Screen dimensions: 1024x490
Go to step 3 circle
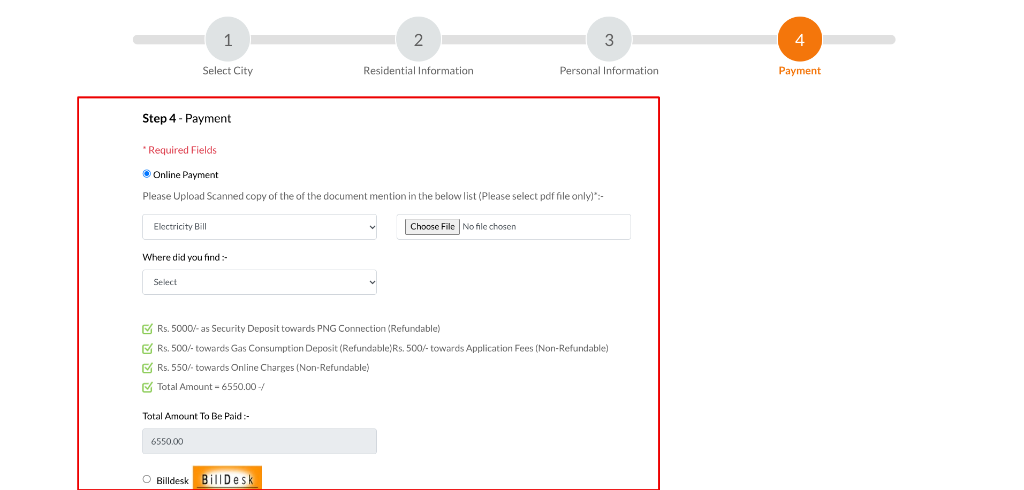click(609, 40)
